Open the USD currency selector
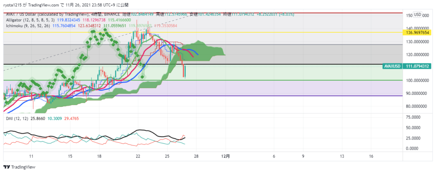This screenshot has height=173, width=436. [417, 14]
